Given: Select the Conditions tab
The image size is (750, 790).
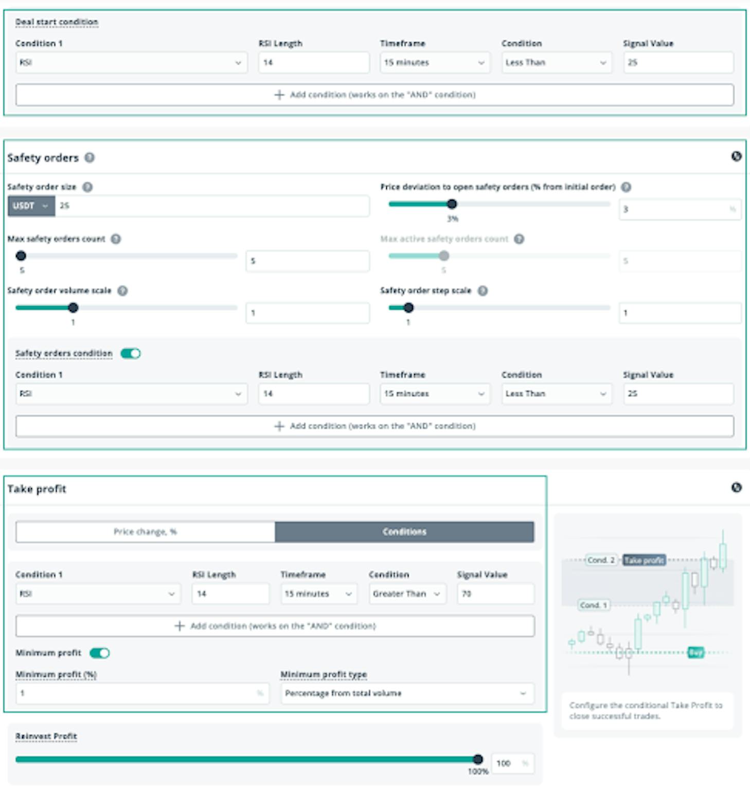Looking at the screenshot, I should [405, 532].
